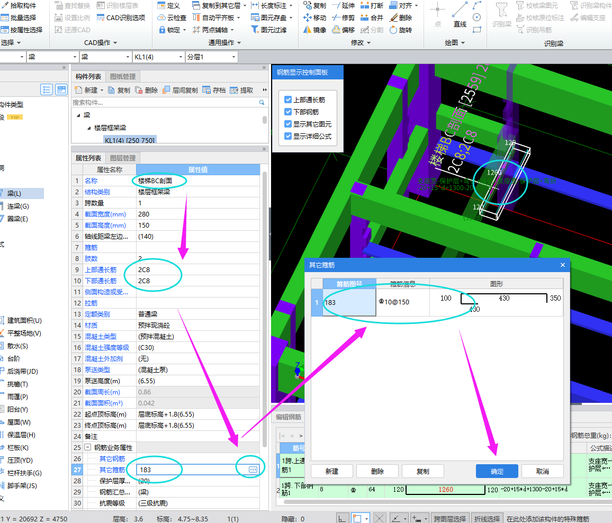Click the 修剪 trim tool
This screenshot has height=523, width=612.
tap(344, 17)
